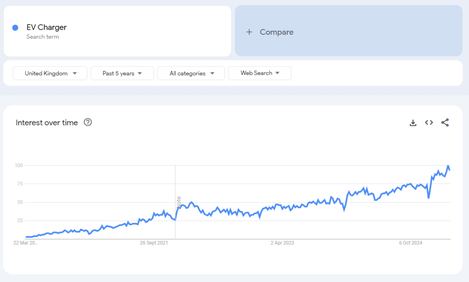This screenshot has width=469, height=282.
Task: Click the 100 value on the y-axis
Action: coord(18,165)
